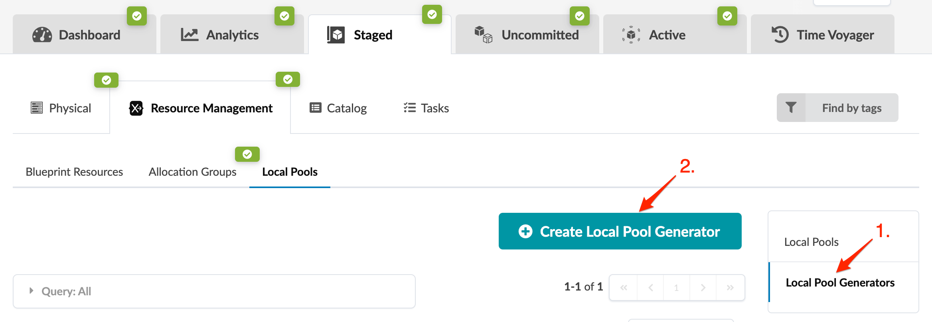Screen dimensions: 932x322
Task: Click the Time Voyager history icon
Action: (x=780, y=35)
